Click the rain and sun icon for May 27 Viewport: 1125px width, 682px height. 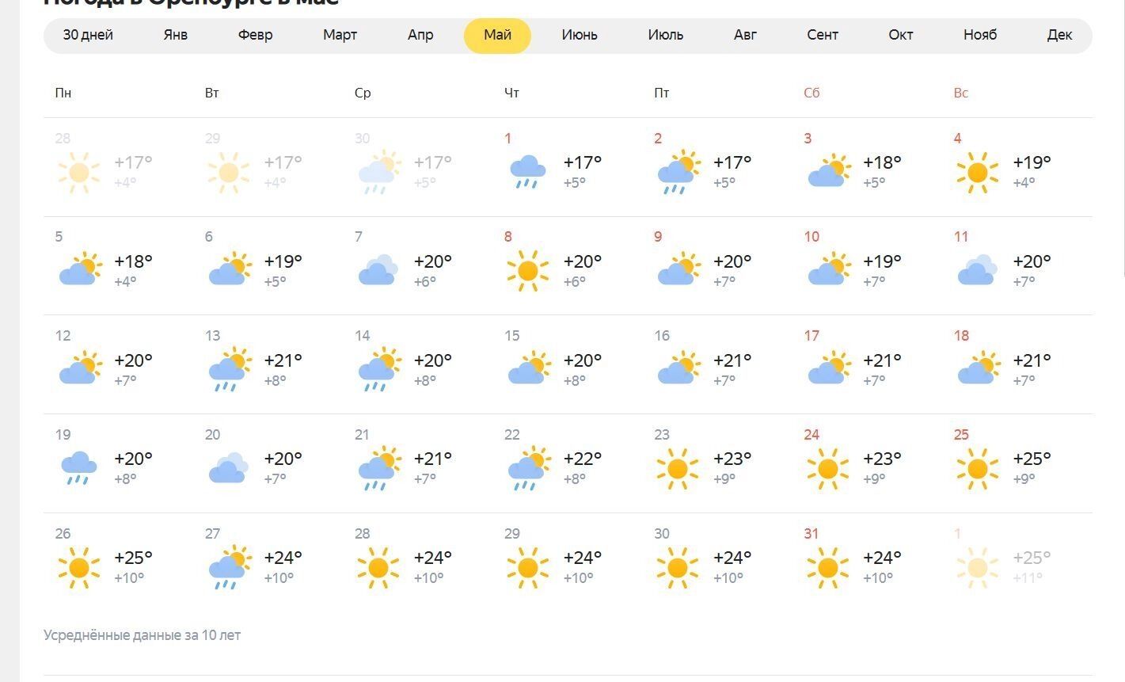[x=229, y=567]
